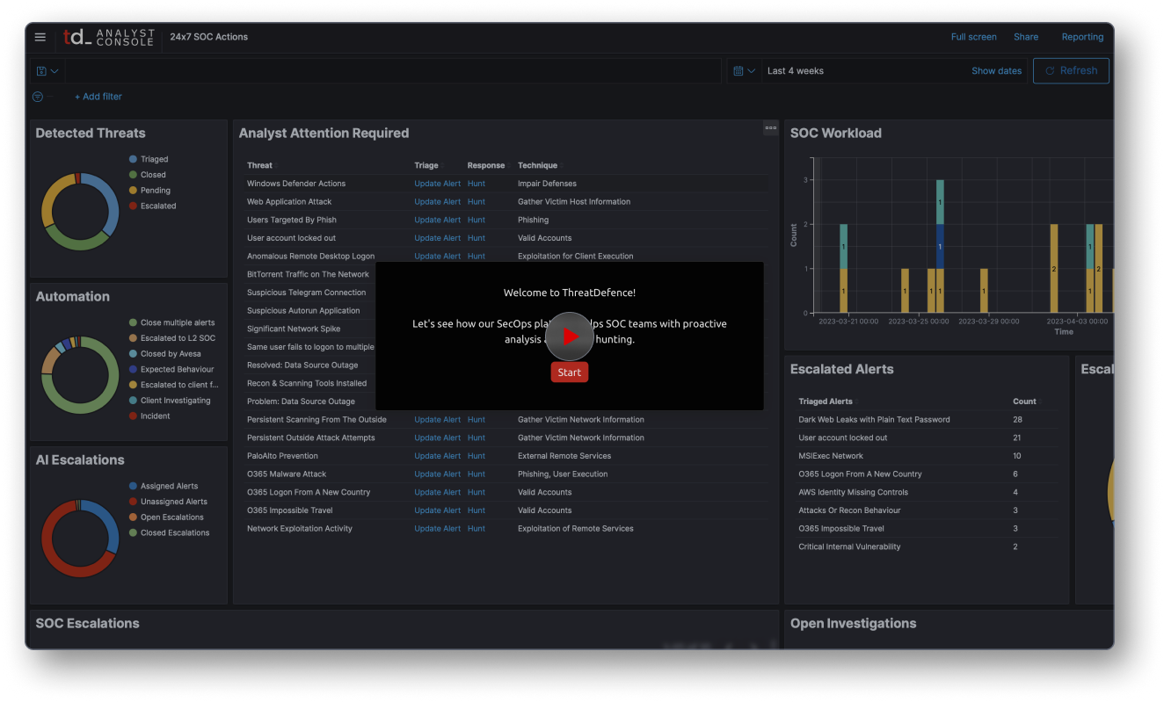Open the hamburger navigation menu
The height and width of the screenshot is (702, 1164).
tap(40, 37)
